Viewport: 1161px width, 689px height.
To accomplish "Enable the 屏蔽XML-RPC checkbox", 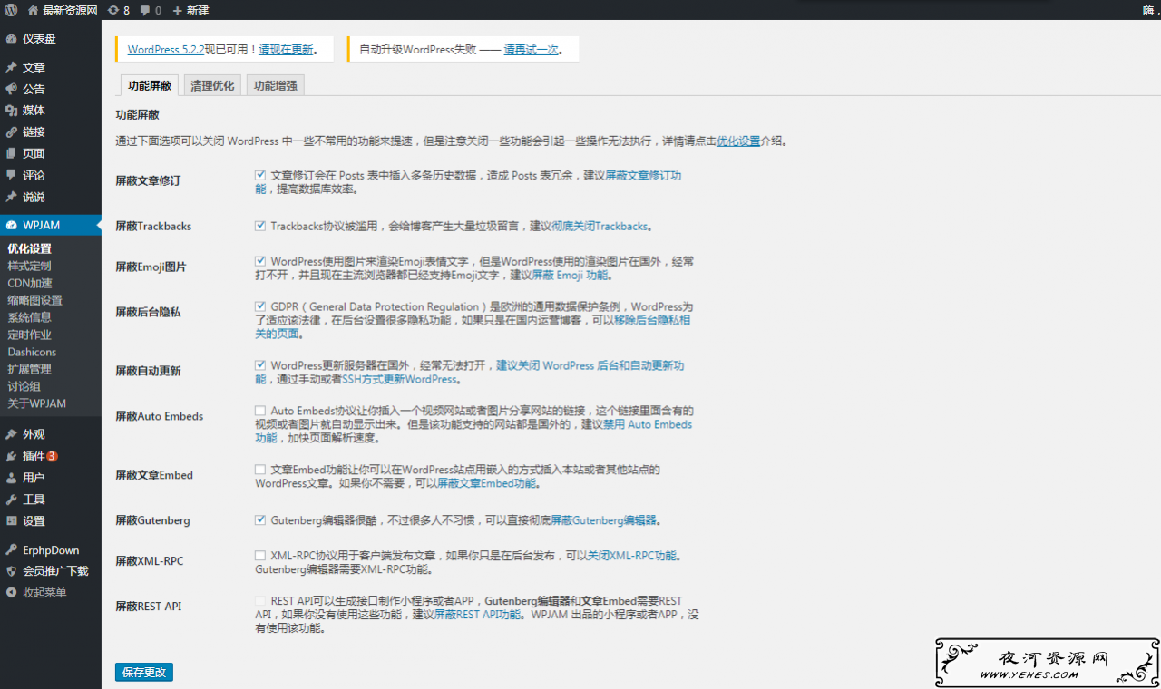I will 260,556.
